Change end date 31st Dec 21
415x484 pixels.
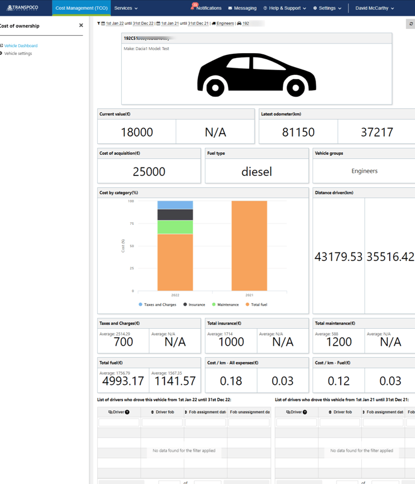(x=198, y=24)
